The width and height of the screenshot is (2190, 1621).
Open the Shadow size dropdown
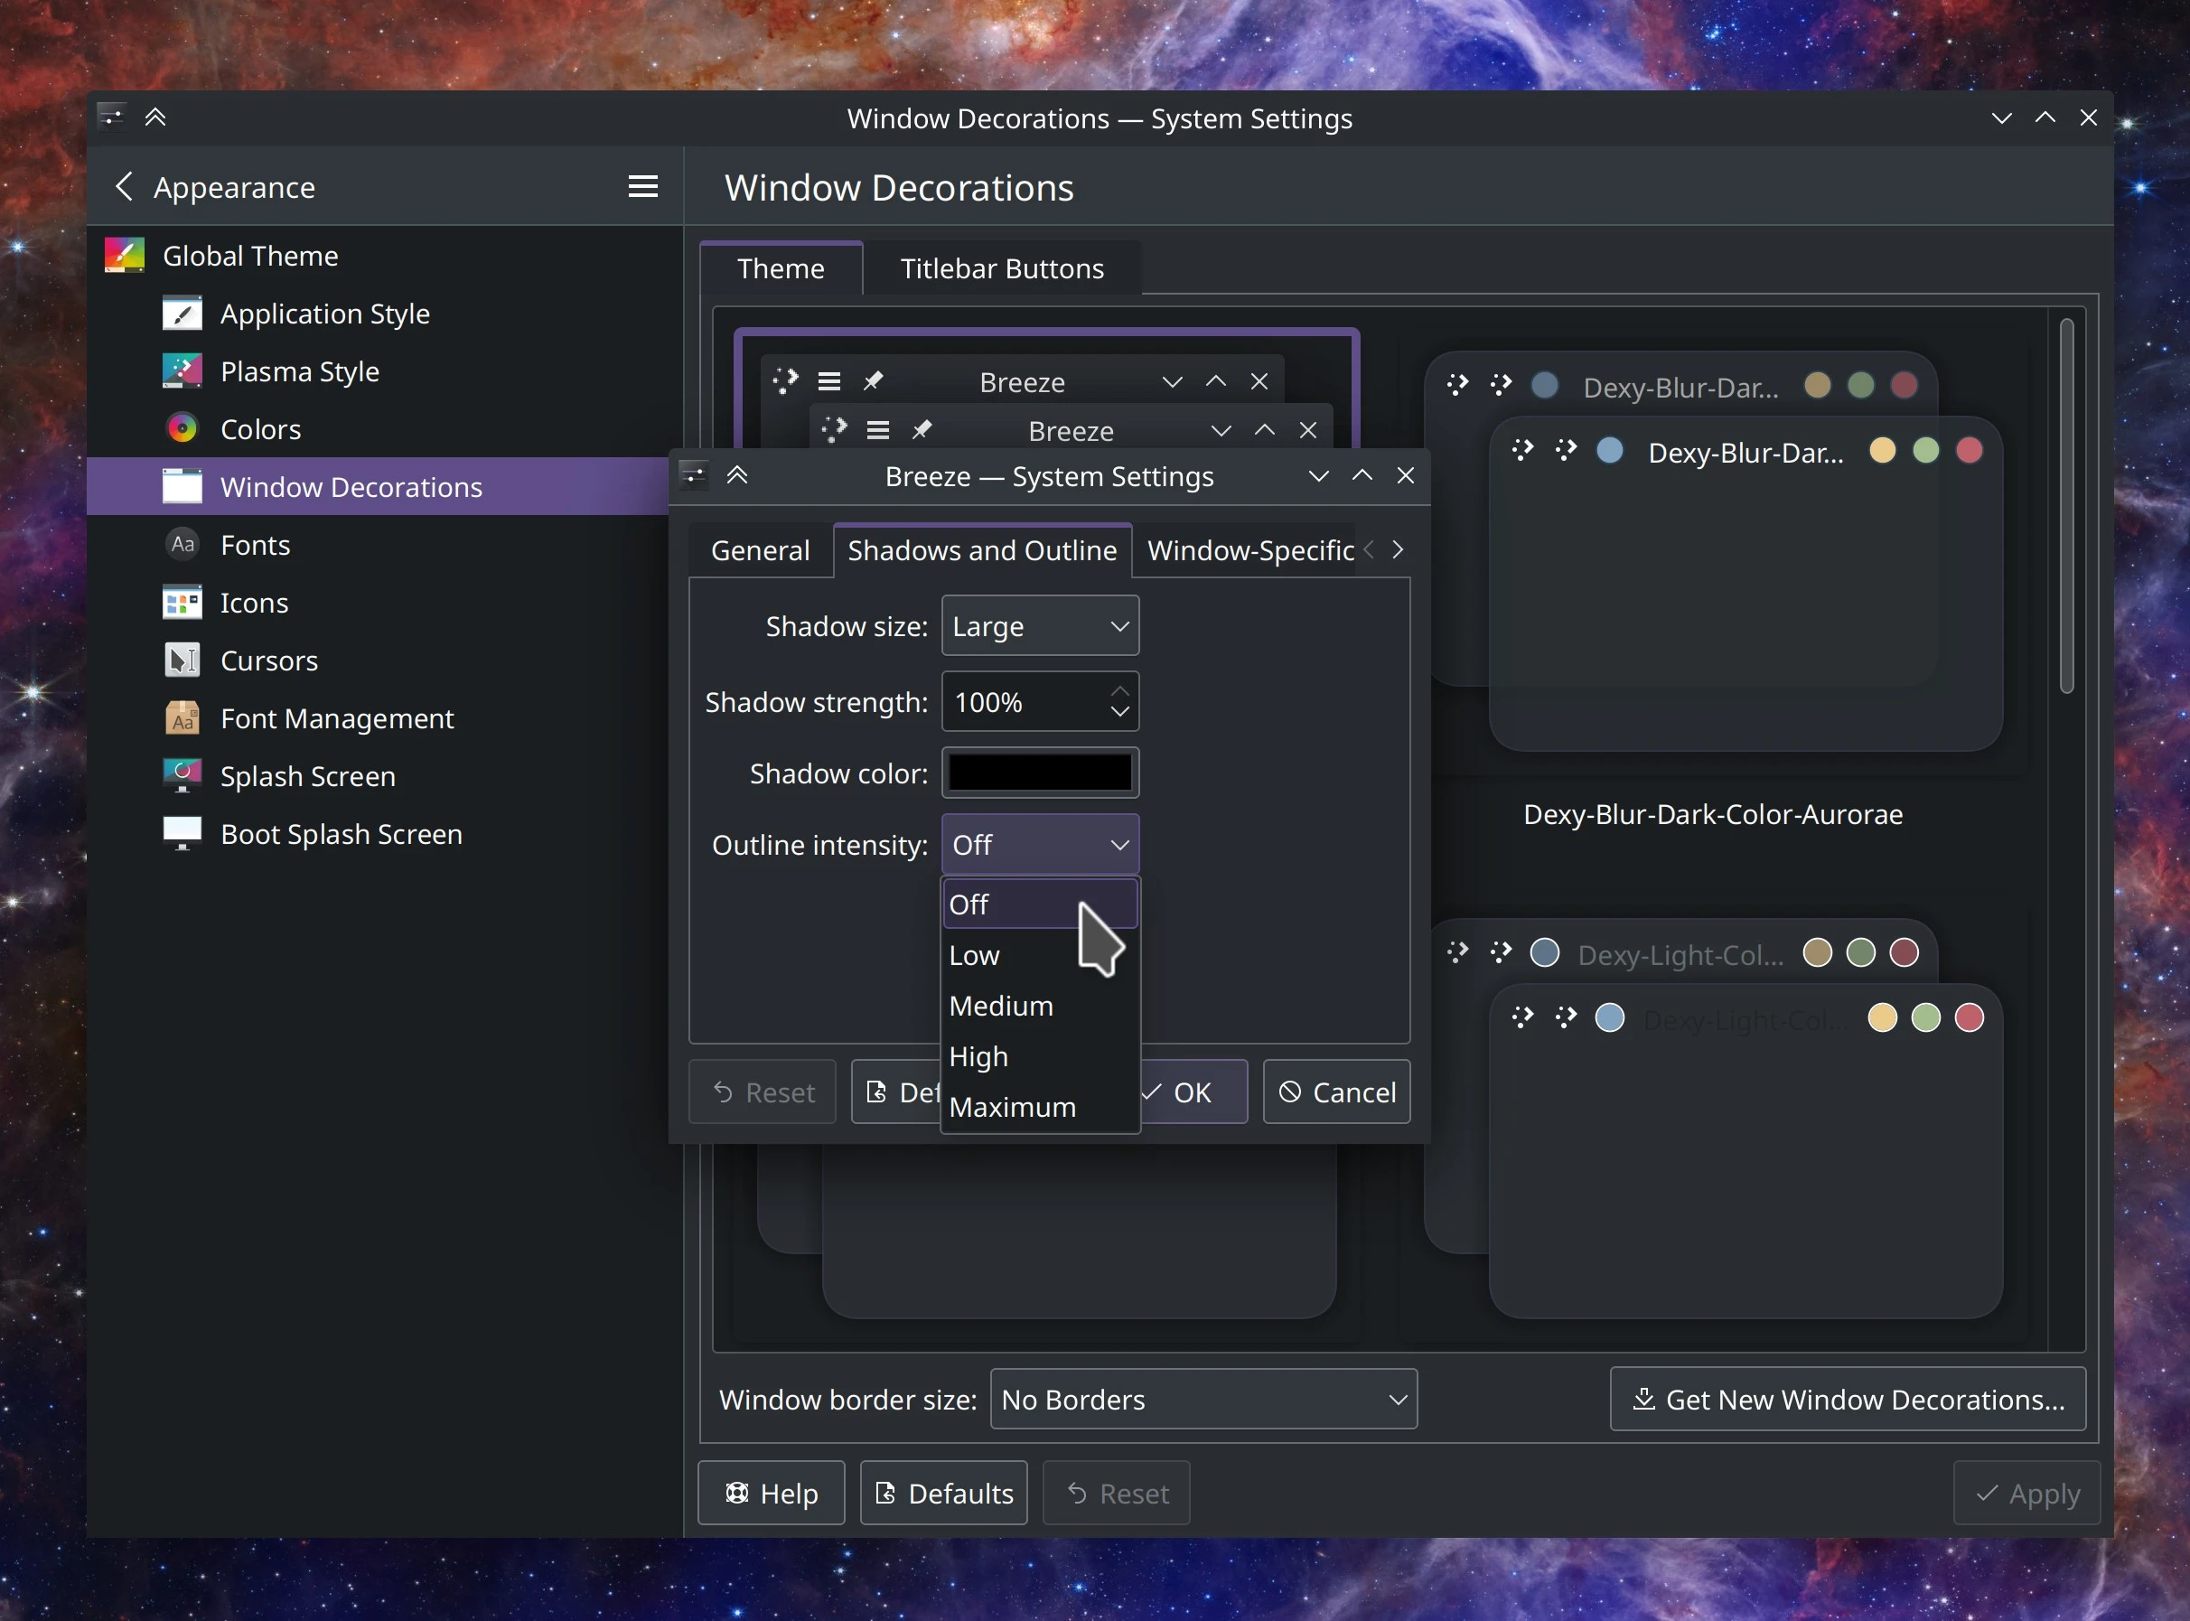[x=1039, y=626]
